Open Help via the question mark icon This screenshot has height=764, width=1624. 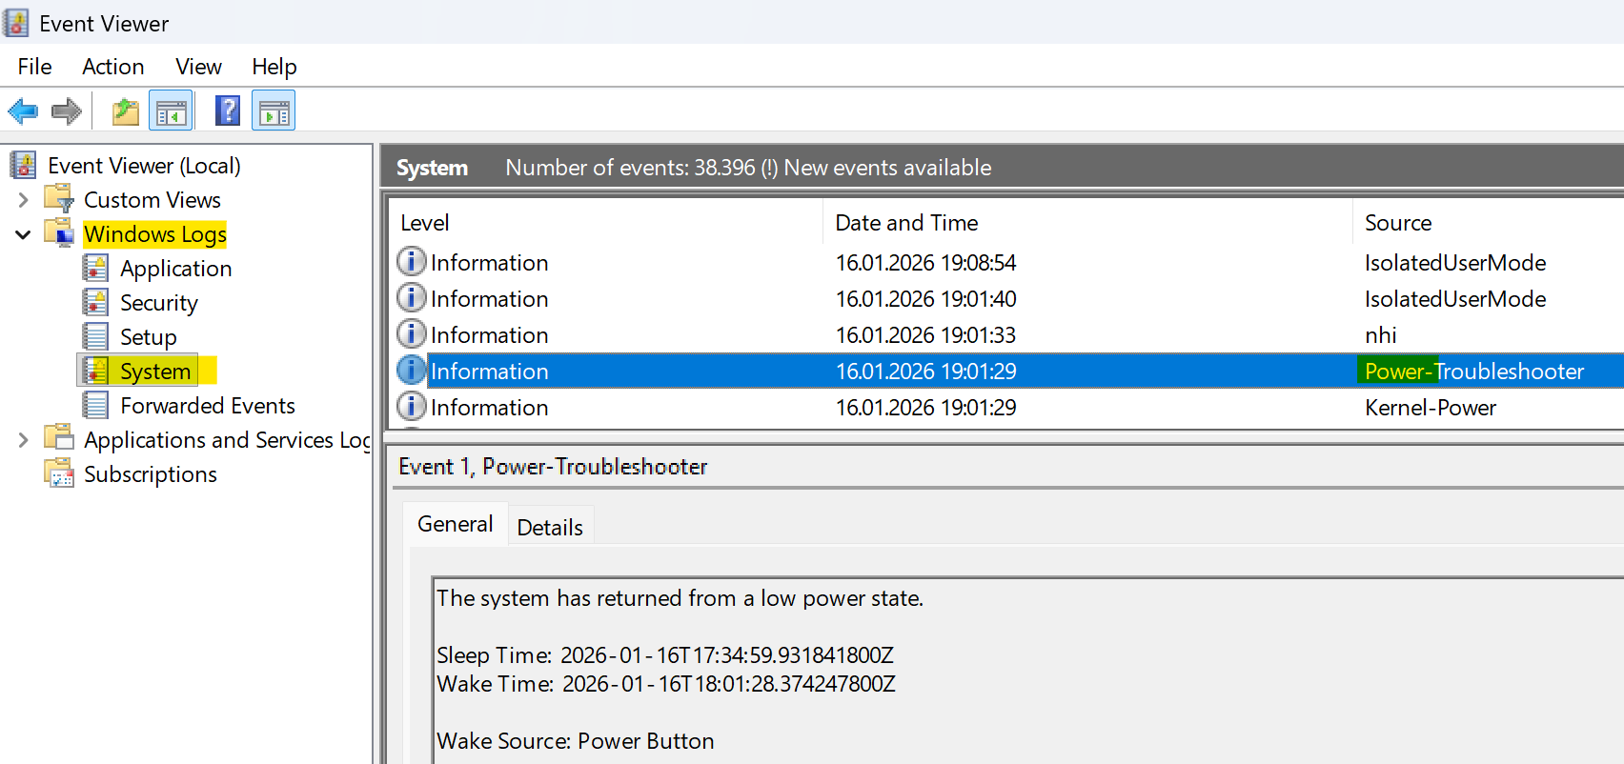[x=227, y=111]
